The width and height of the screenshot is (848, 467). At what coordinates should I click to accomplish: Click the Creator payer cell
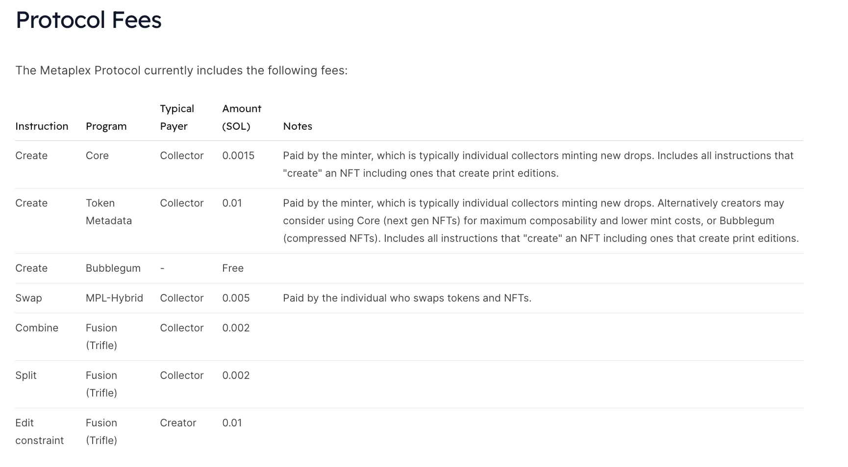pos(178,423)
